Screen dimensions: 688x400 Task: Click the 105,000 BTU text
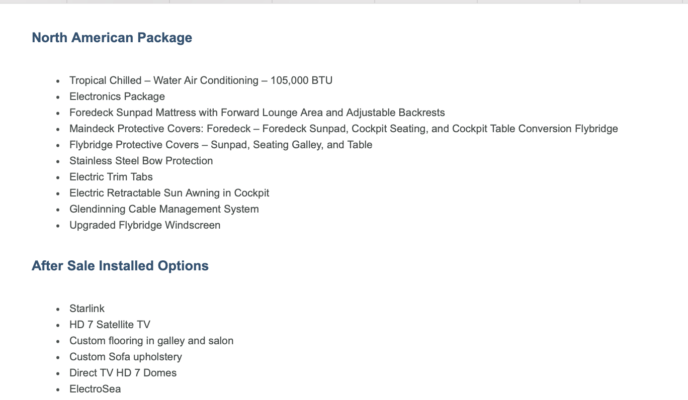[x=301, y=80]
